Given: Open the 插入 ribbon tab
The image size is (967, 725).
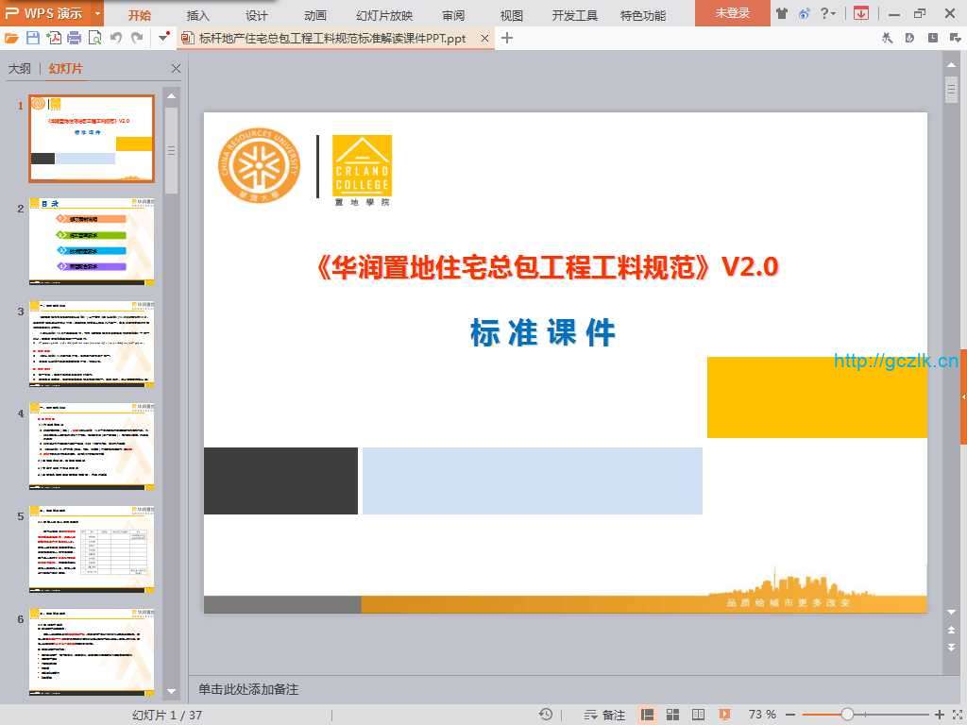Looking at the screenshot, I should 198,15.
